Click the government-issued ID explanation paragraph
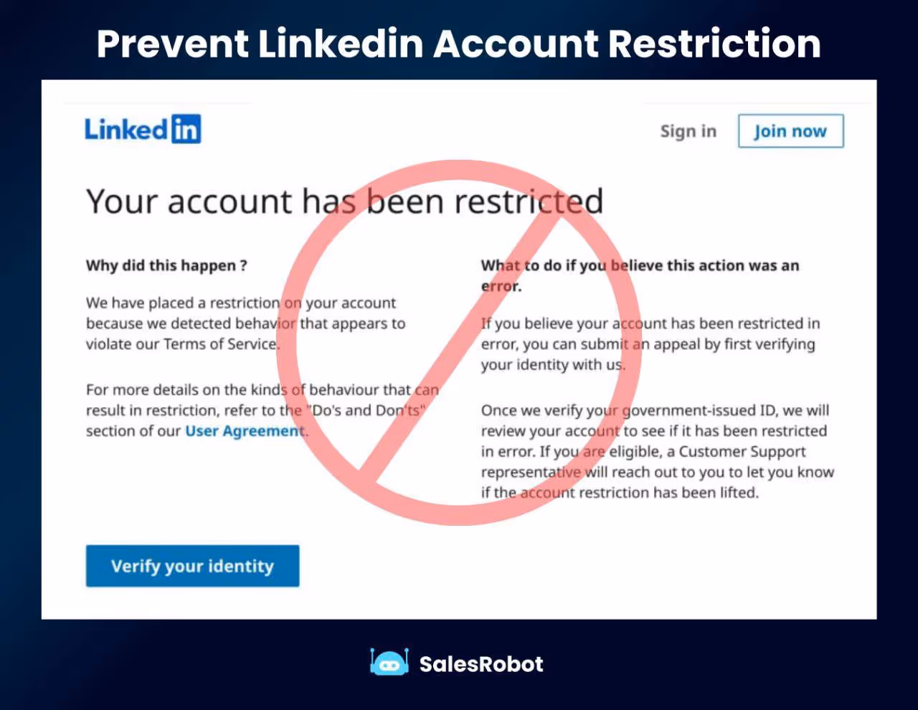 coord(656,451)
